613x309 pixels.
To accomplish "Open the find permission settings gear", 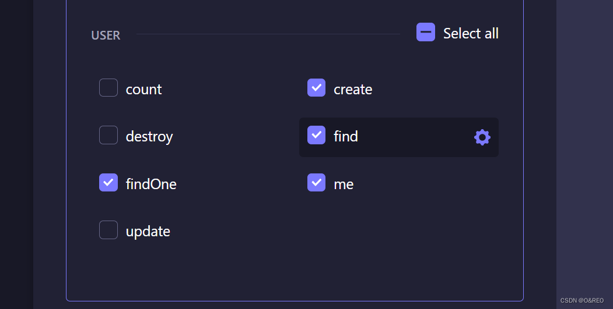I will 482,137.
